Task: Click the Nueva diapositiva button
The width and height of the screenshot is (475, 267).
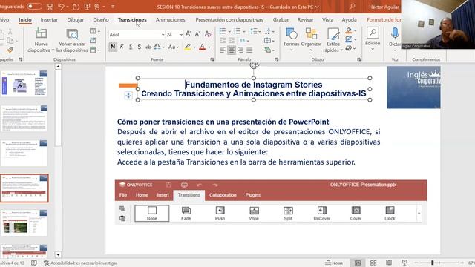Action: point(41,40)
